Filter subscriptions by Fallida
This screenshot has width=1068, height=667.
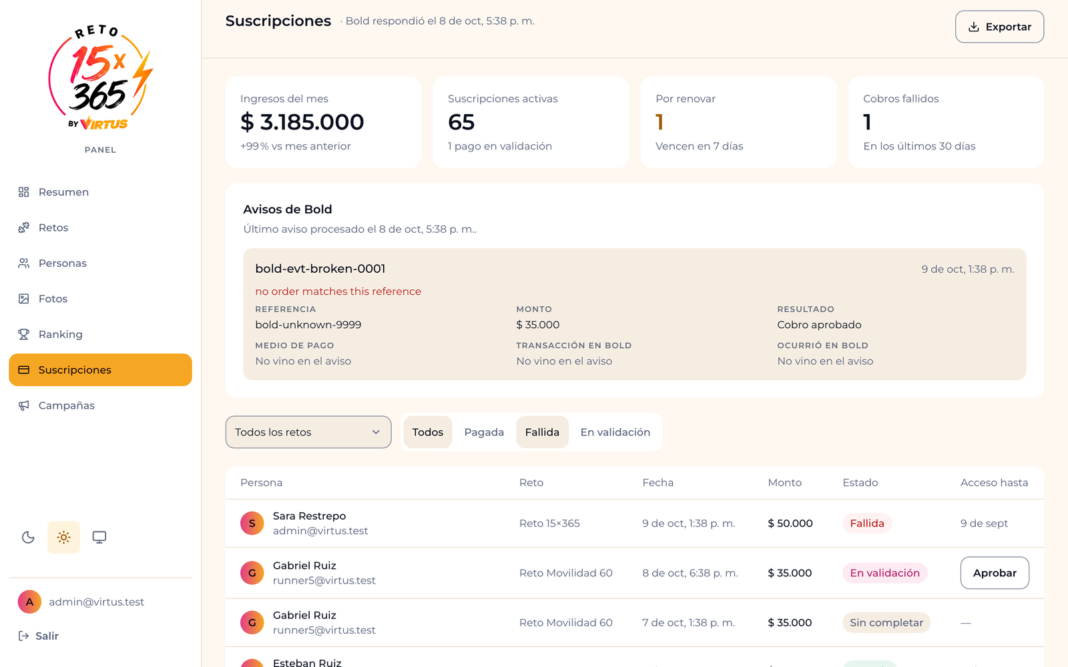point(542,432)
